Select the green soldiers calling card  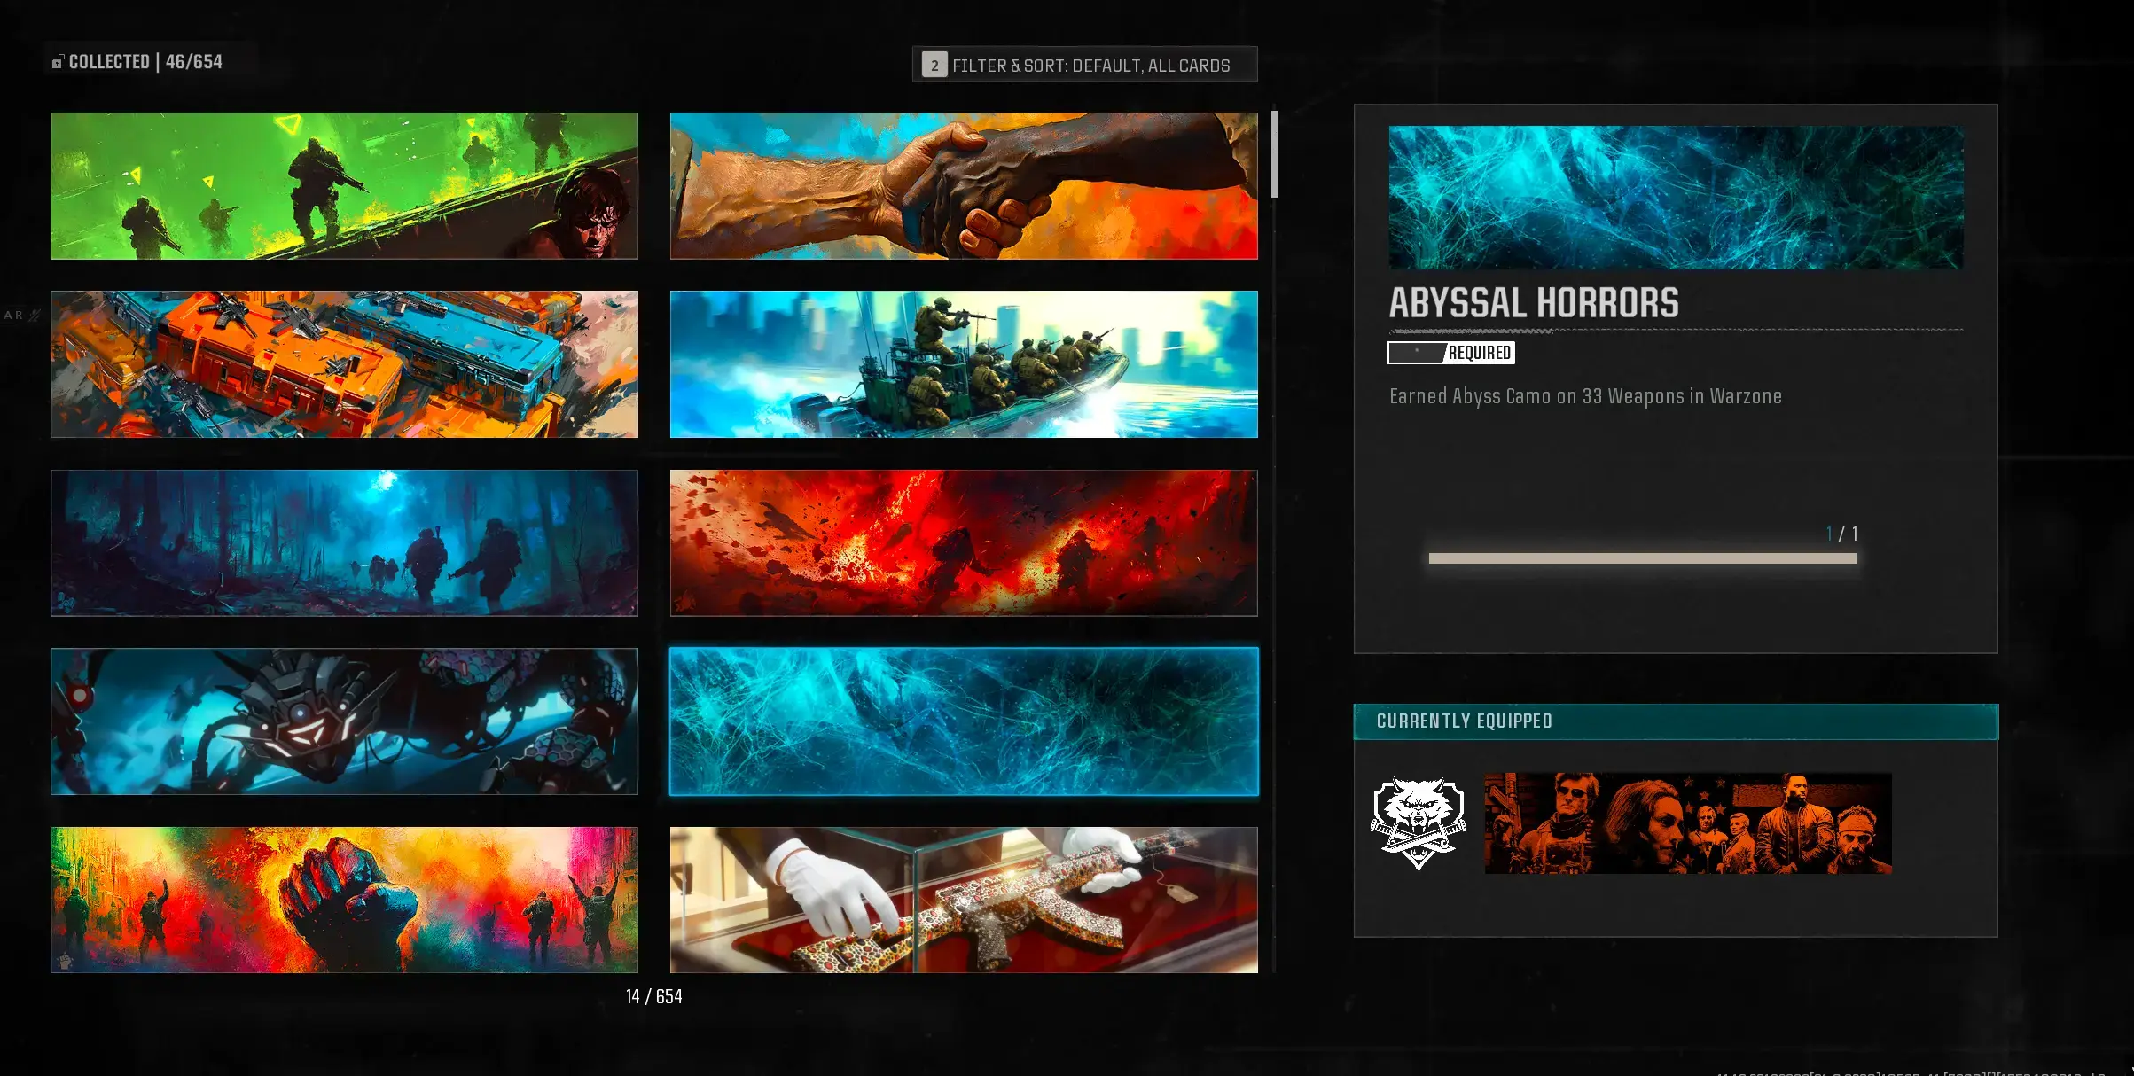click(x=344, y=186)
